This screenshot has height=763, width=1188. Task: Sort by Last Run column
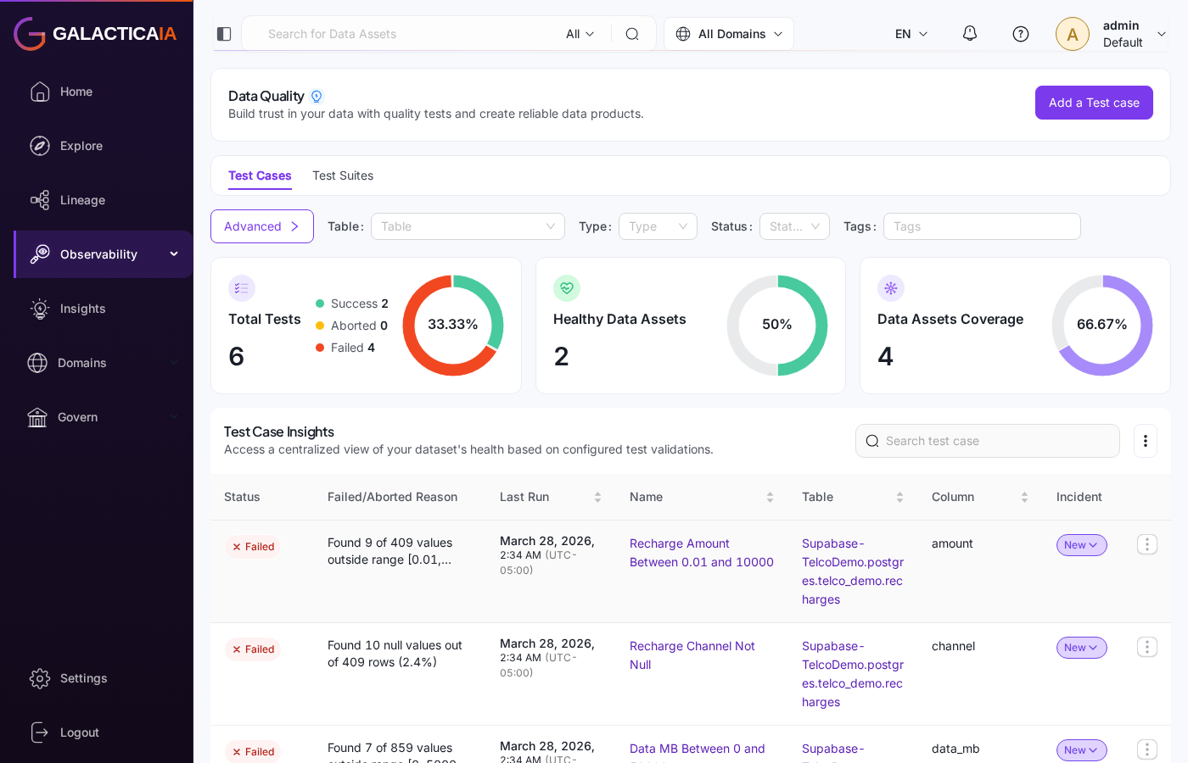[x=597, y=498]
